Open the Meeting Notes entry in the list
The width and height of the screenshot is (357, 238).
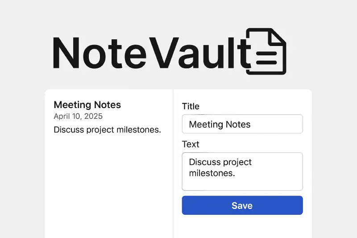click(87, 105)
